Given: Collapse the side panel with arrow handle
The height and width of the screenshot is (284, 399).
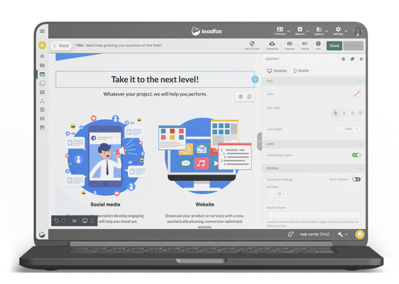Looking at the screenshot, I should point(259,141).
